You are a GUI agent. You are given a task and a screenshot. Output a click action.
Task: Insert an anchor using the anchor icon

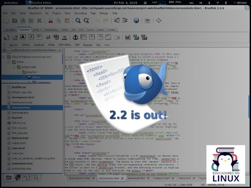75,37
